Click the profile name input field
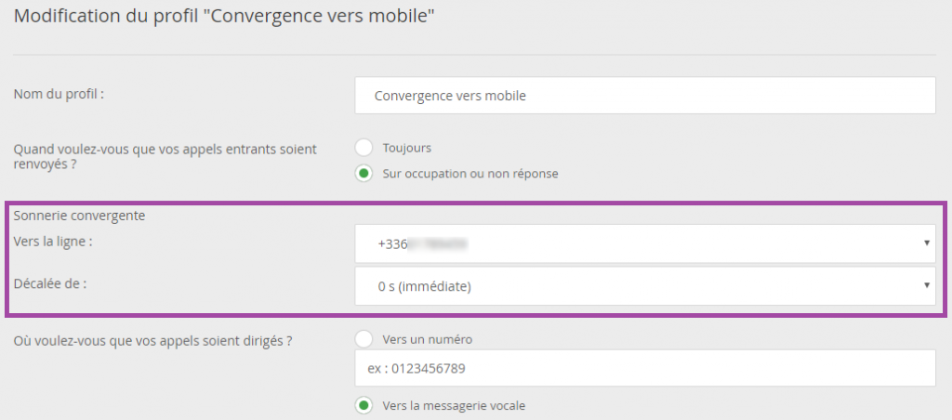The width and height of the screenshot is (952, 420). pos(645,96)
